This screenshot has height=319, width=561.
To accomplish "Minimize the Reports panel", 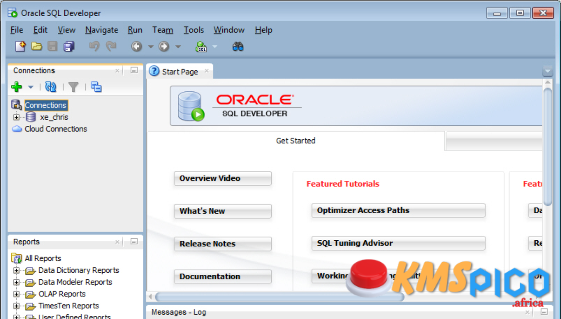I will click(x=134, y=242).
